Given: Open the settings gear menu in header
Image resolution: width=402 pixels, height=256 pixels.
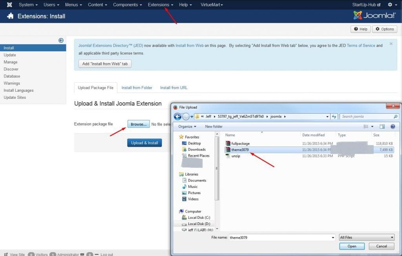Looking at the screenshot, I should [x=390, y=5].
